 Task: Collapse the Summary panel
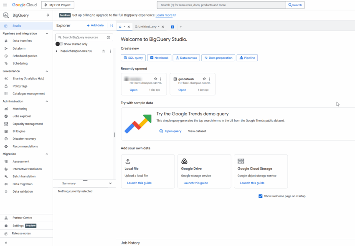[x=110, y=183]
